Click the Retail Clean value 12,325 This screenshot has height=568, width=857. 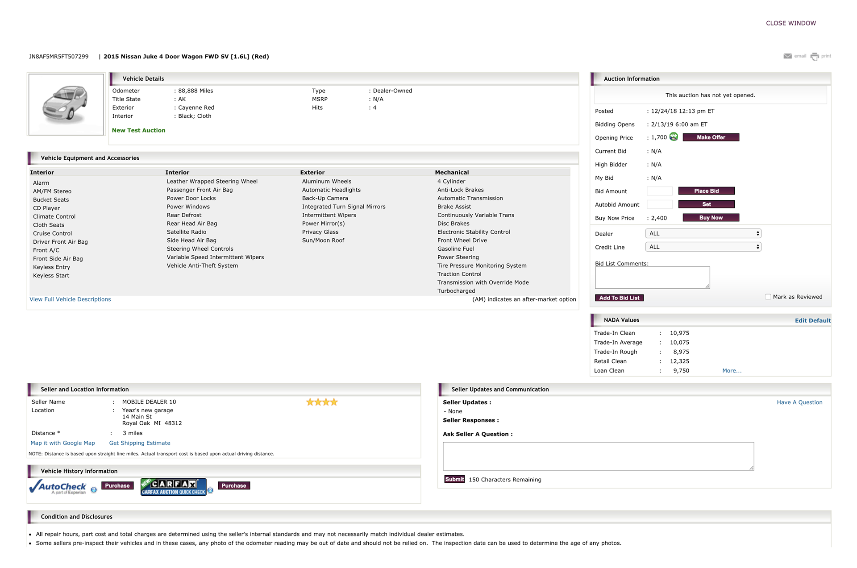(x=679, y=361)
